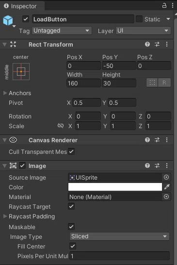177x265 pixels.
Task: Click the Rotation X field
Action: 88,116
